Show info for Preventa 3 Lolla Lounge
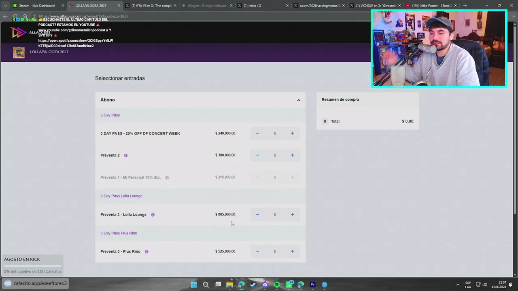This screenshot has width=518, height=291. 153,215
